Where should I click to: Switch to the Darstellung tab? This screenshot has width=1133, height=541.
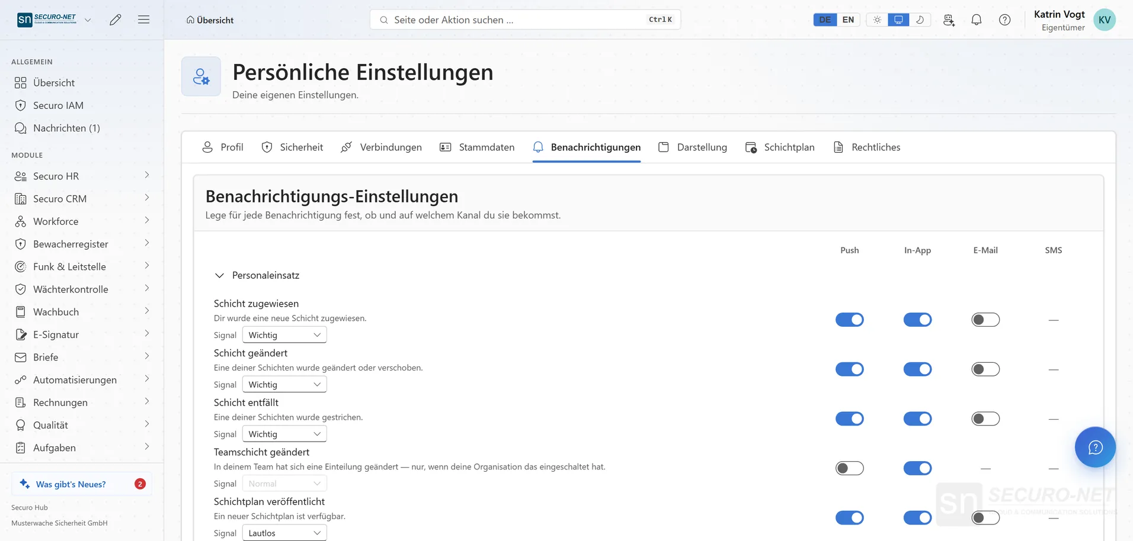693,147
